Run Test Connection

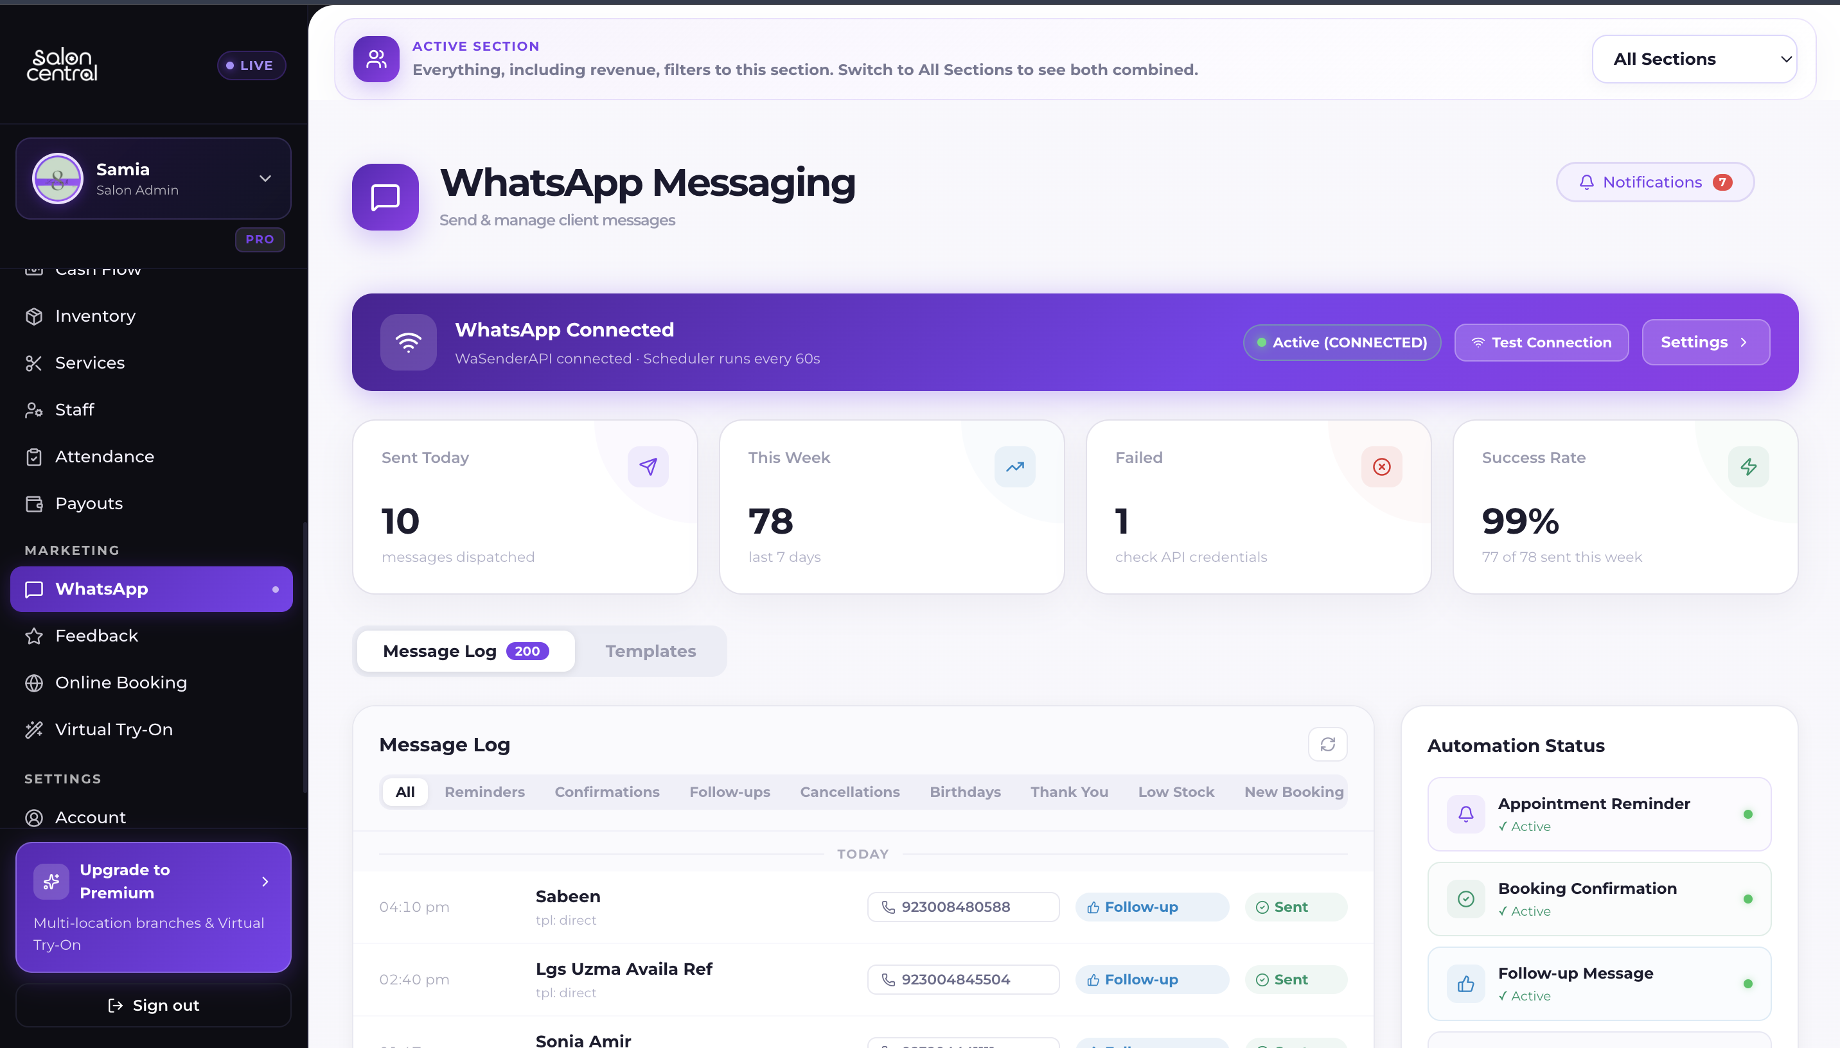tap(1541, 342)
